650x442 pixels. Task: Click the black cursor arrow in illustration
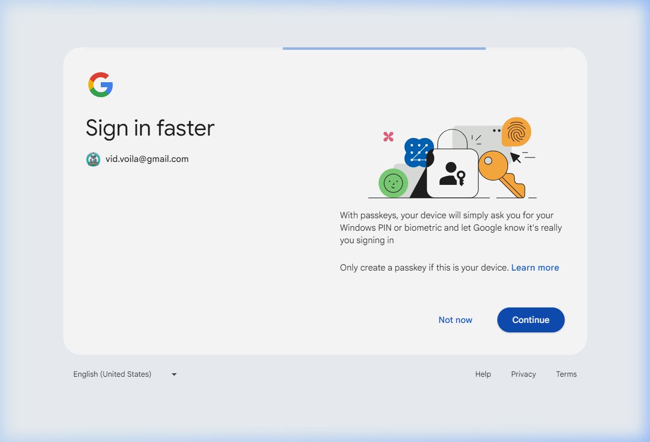(515, 158)
